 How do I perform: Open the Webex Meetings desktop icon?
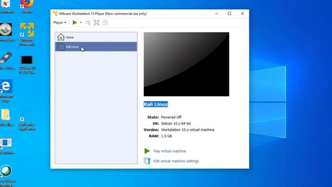(x=6, y=176)
